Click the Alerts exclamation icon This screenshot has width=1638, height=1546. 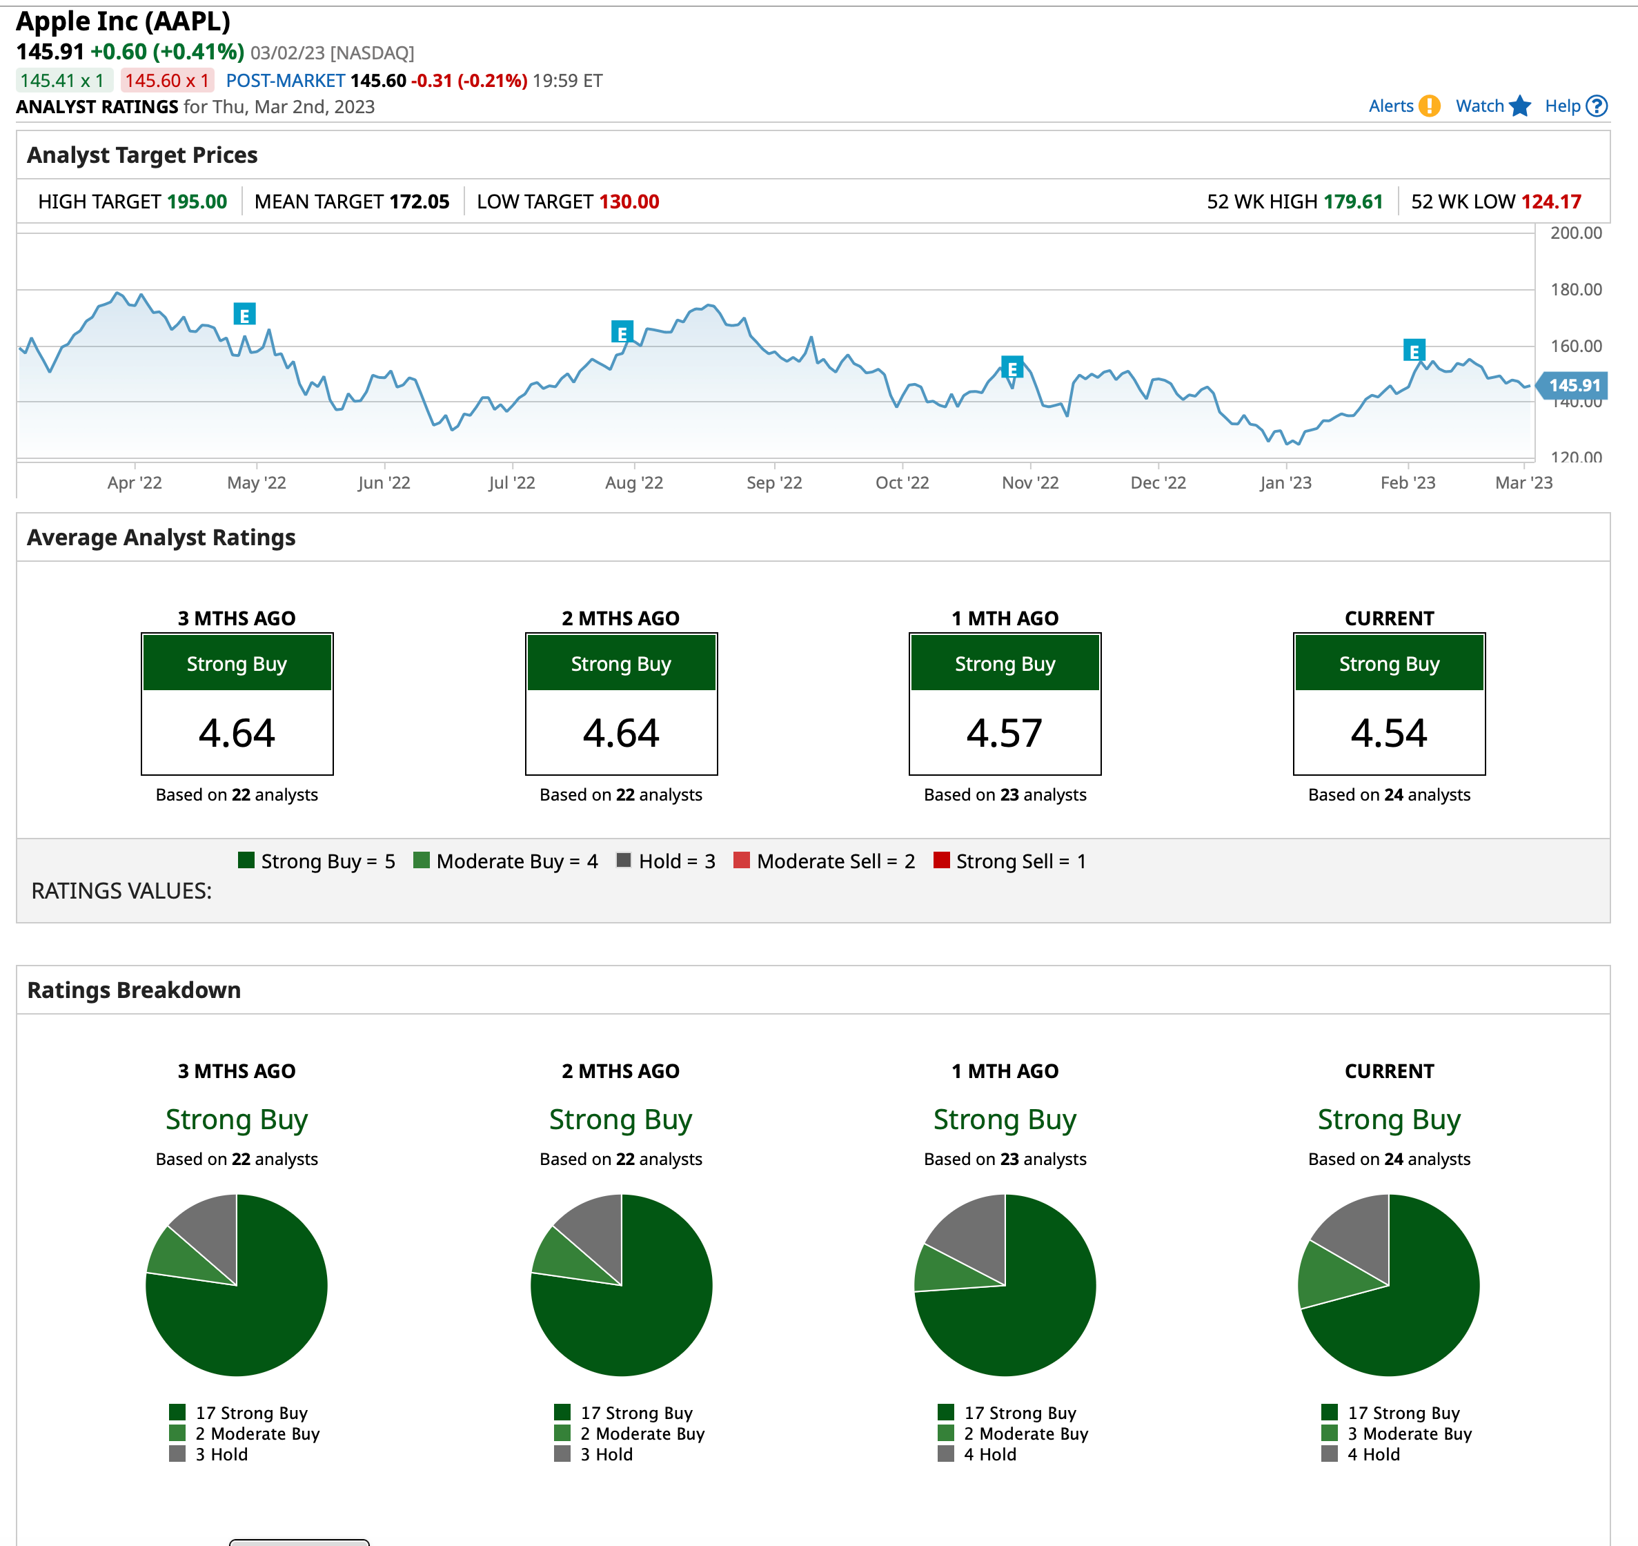coord(1430,106)
